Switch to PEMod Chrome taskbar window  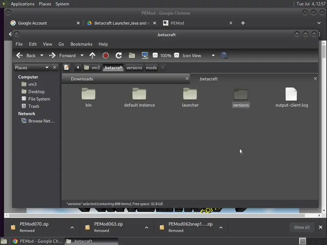37,241
